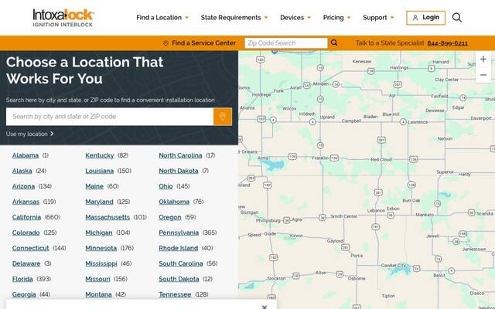Expand the Find a Location menu

coord(162,18)
